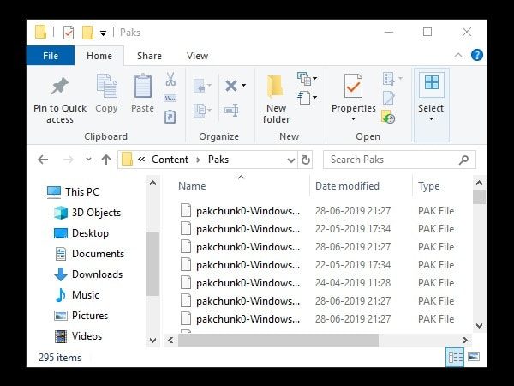The height and width of the screenshot is (386, 514).
Task: Select This PC in navigation pane
Action: coord(73,192)
